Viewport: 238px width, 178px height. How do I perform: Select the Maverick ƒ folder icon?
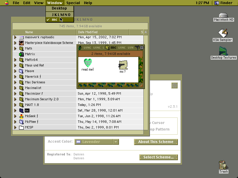pyautogui.click(x=21, y=77)
